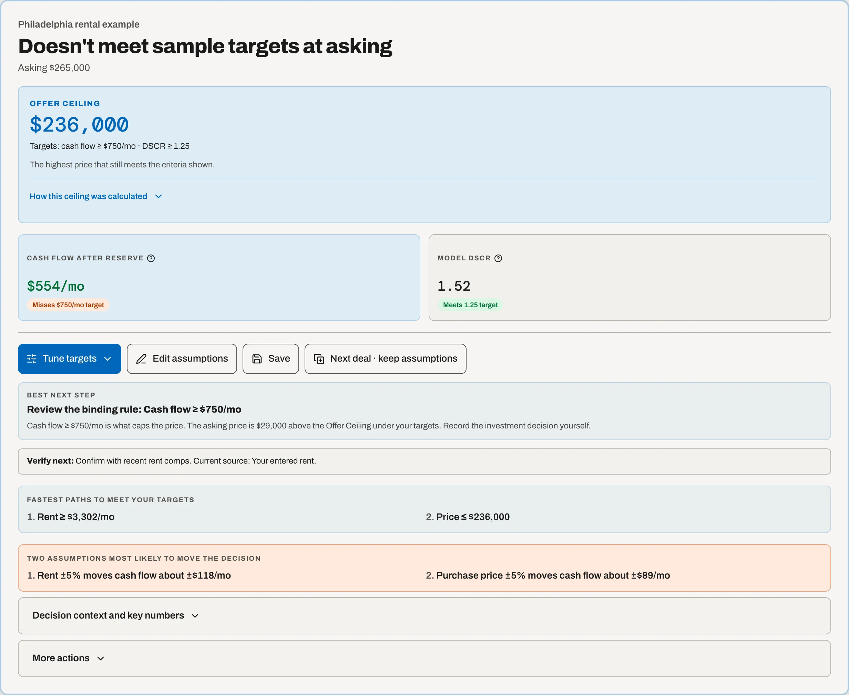Open the Tune targets dropdown chevron

coord(107,359)
